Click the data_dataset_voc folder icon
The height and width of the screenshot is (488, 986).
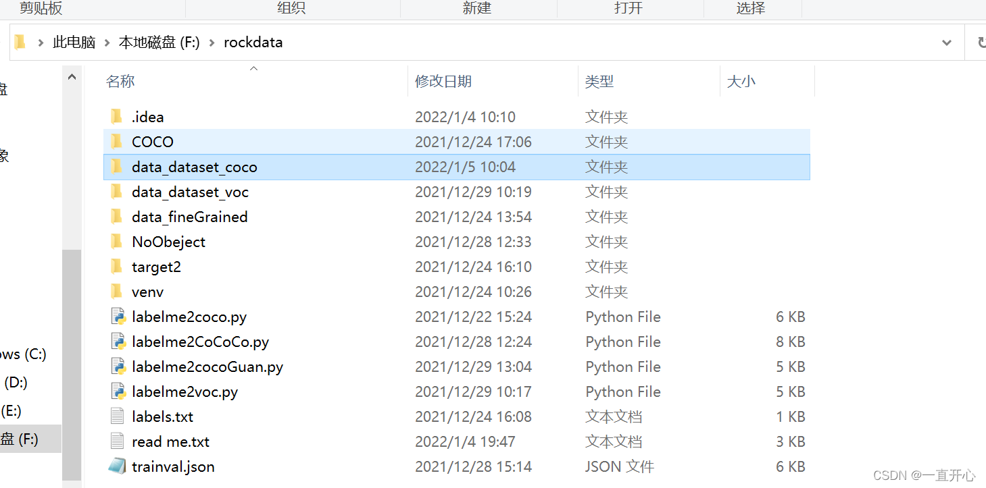117,192
